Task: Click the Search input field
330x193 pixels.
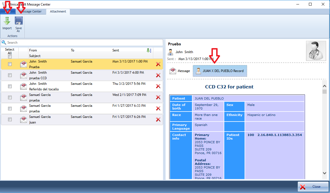Action: pos(83,43)
